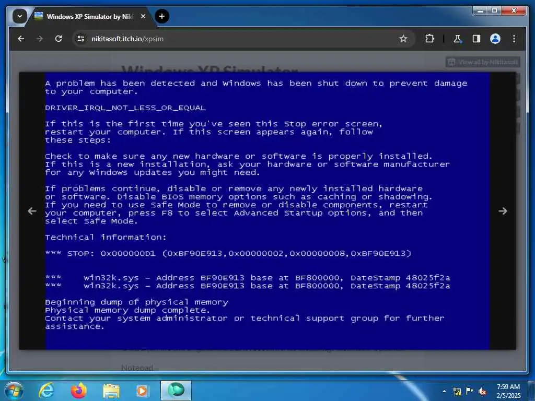Viewport: 535px width, 401px height.
Task: Click 'View all by Nikitasoft' button
Action: [x=483, y=62]
